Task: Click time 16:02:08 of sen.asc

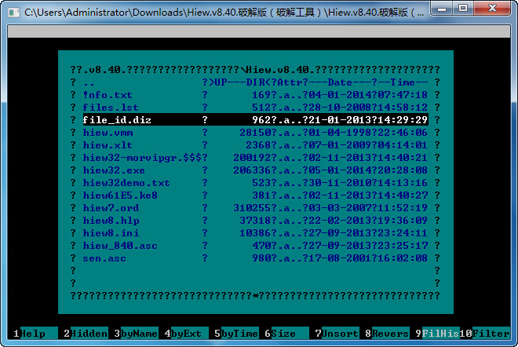Action: (403, 258)
